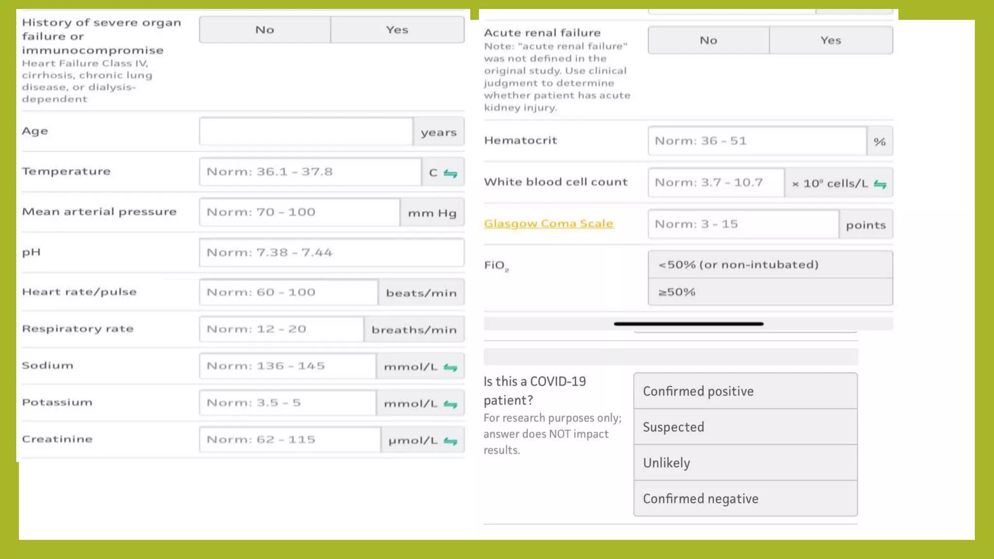Click the Mean arterial pressure field
This screenshot has height=559, width=994.
[299, 212]
